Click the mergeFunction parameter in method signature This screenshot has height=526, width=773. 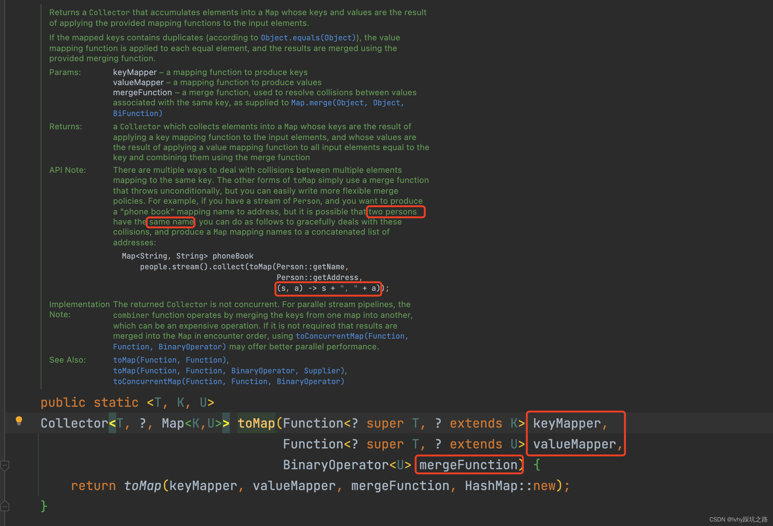coord(468,465)
